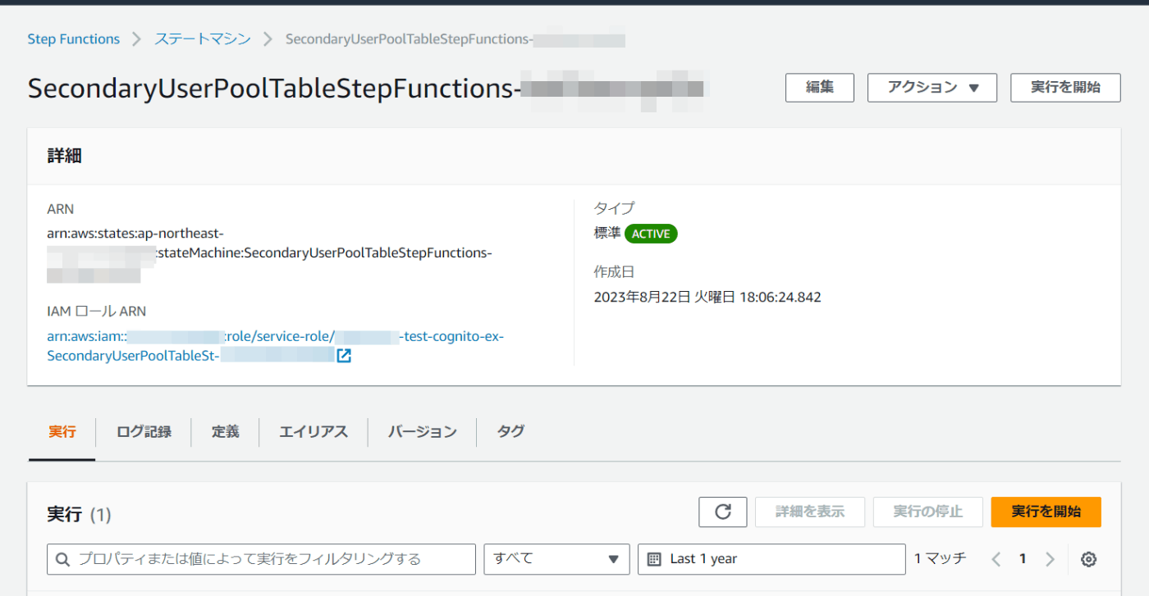The image size is (1149, 596).
Task: Click the 詳細を表示 button
Action: [810, 512]
